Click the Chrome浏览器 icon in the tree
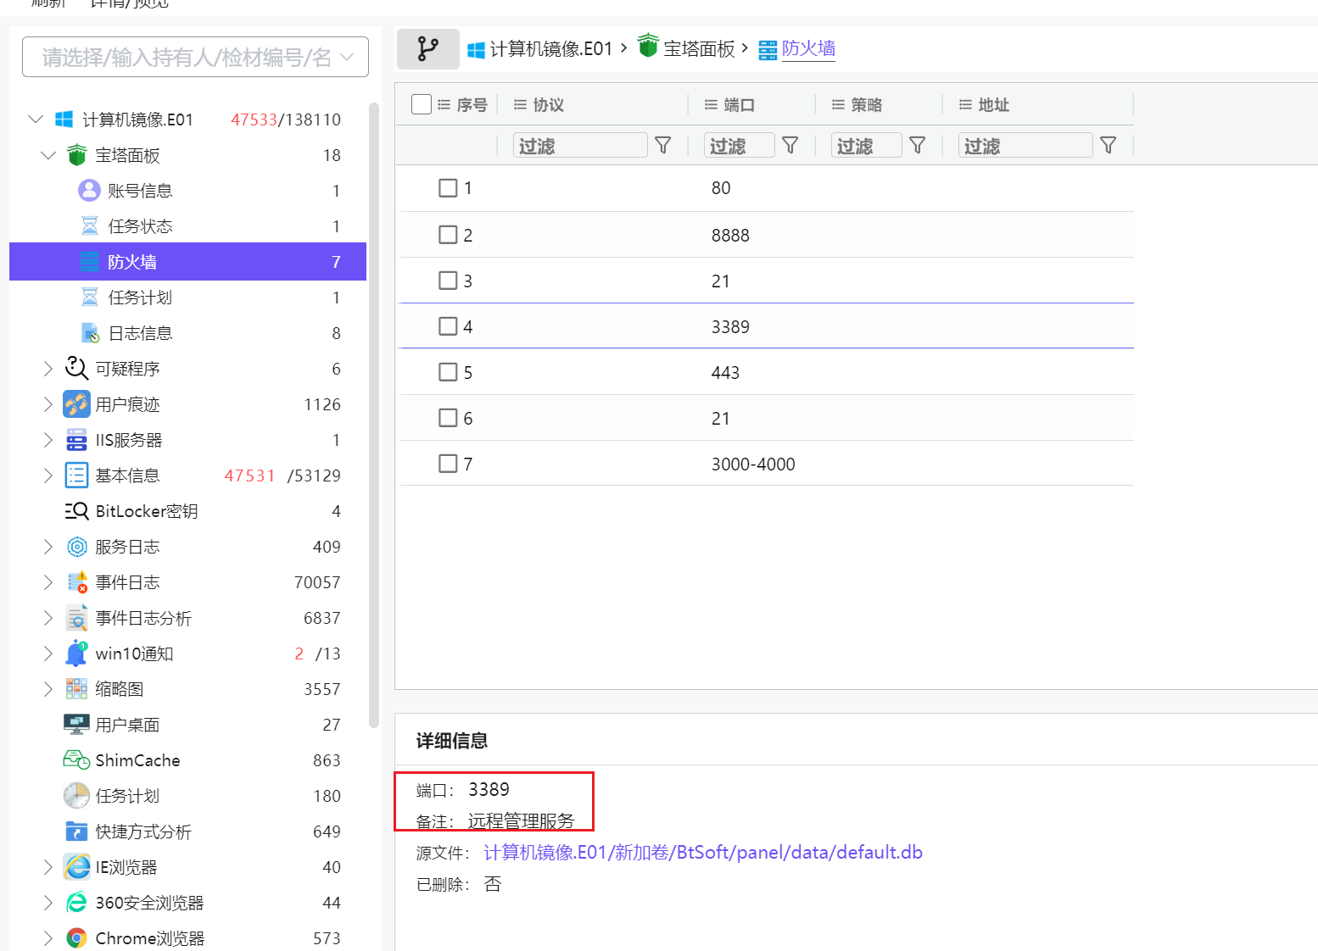This screenshot has height=951, width=1318. tap(76, 938)
